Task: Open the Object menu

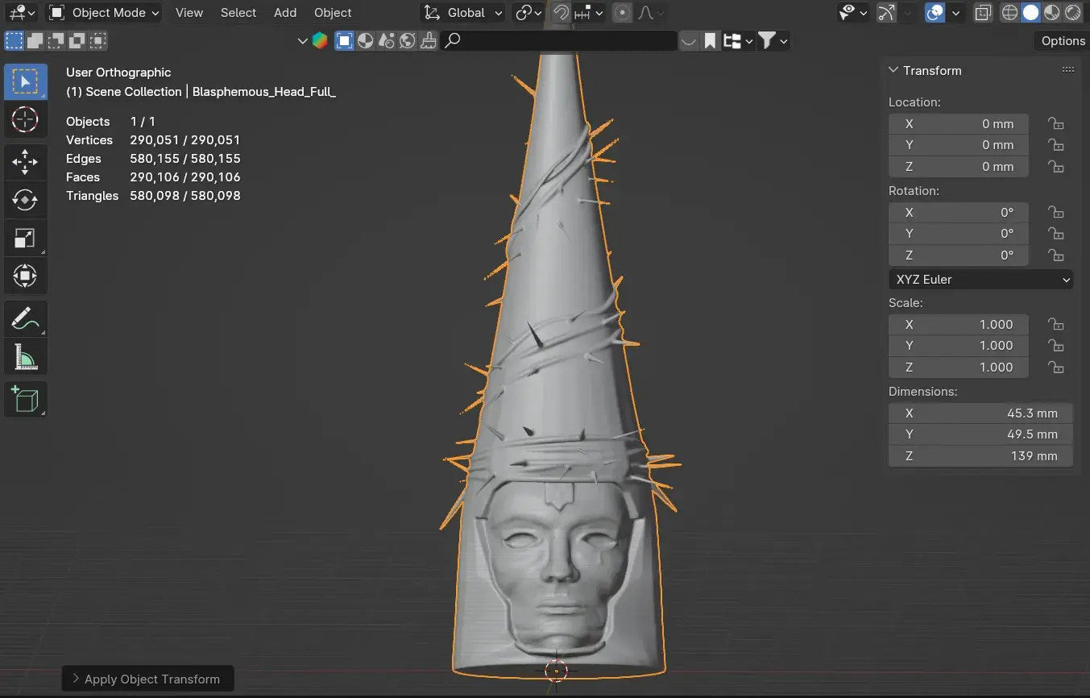Action: pos(333,13)
